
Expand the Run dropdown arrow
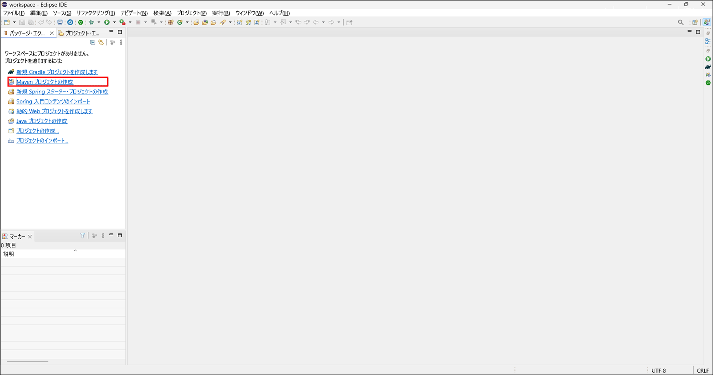pos(114,22)
